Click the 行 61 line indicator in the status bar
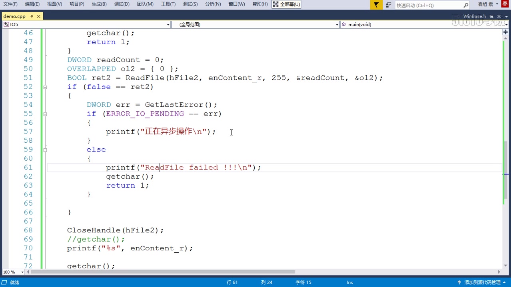Image resolution: width=511 pixels, height=287 pixels. 232,282
